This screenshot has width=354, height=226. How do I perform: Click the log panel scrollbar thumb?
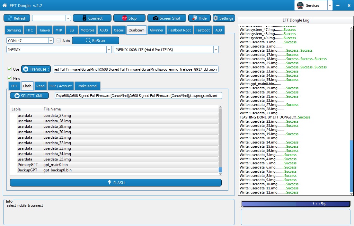[x=351, y=166]
